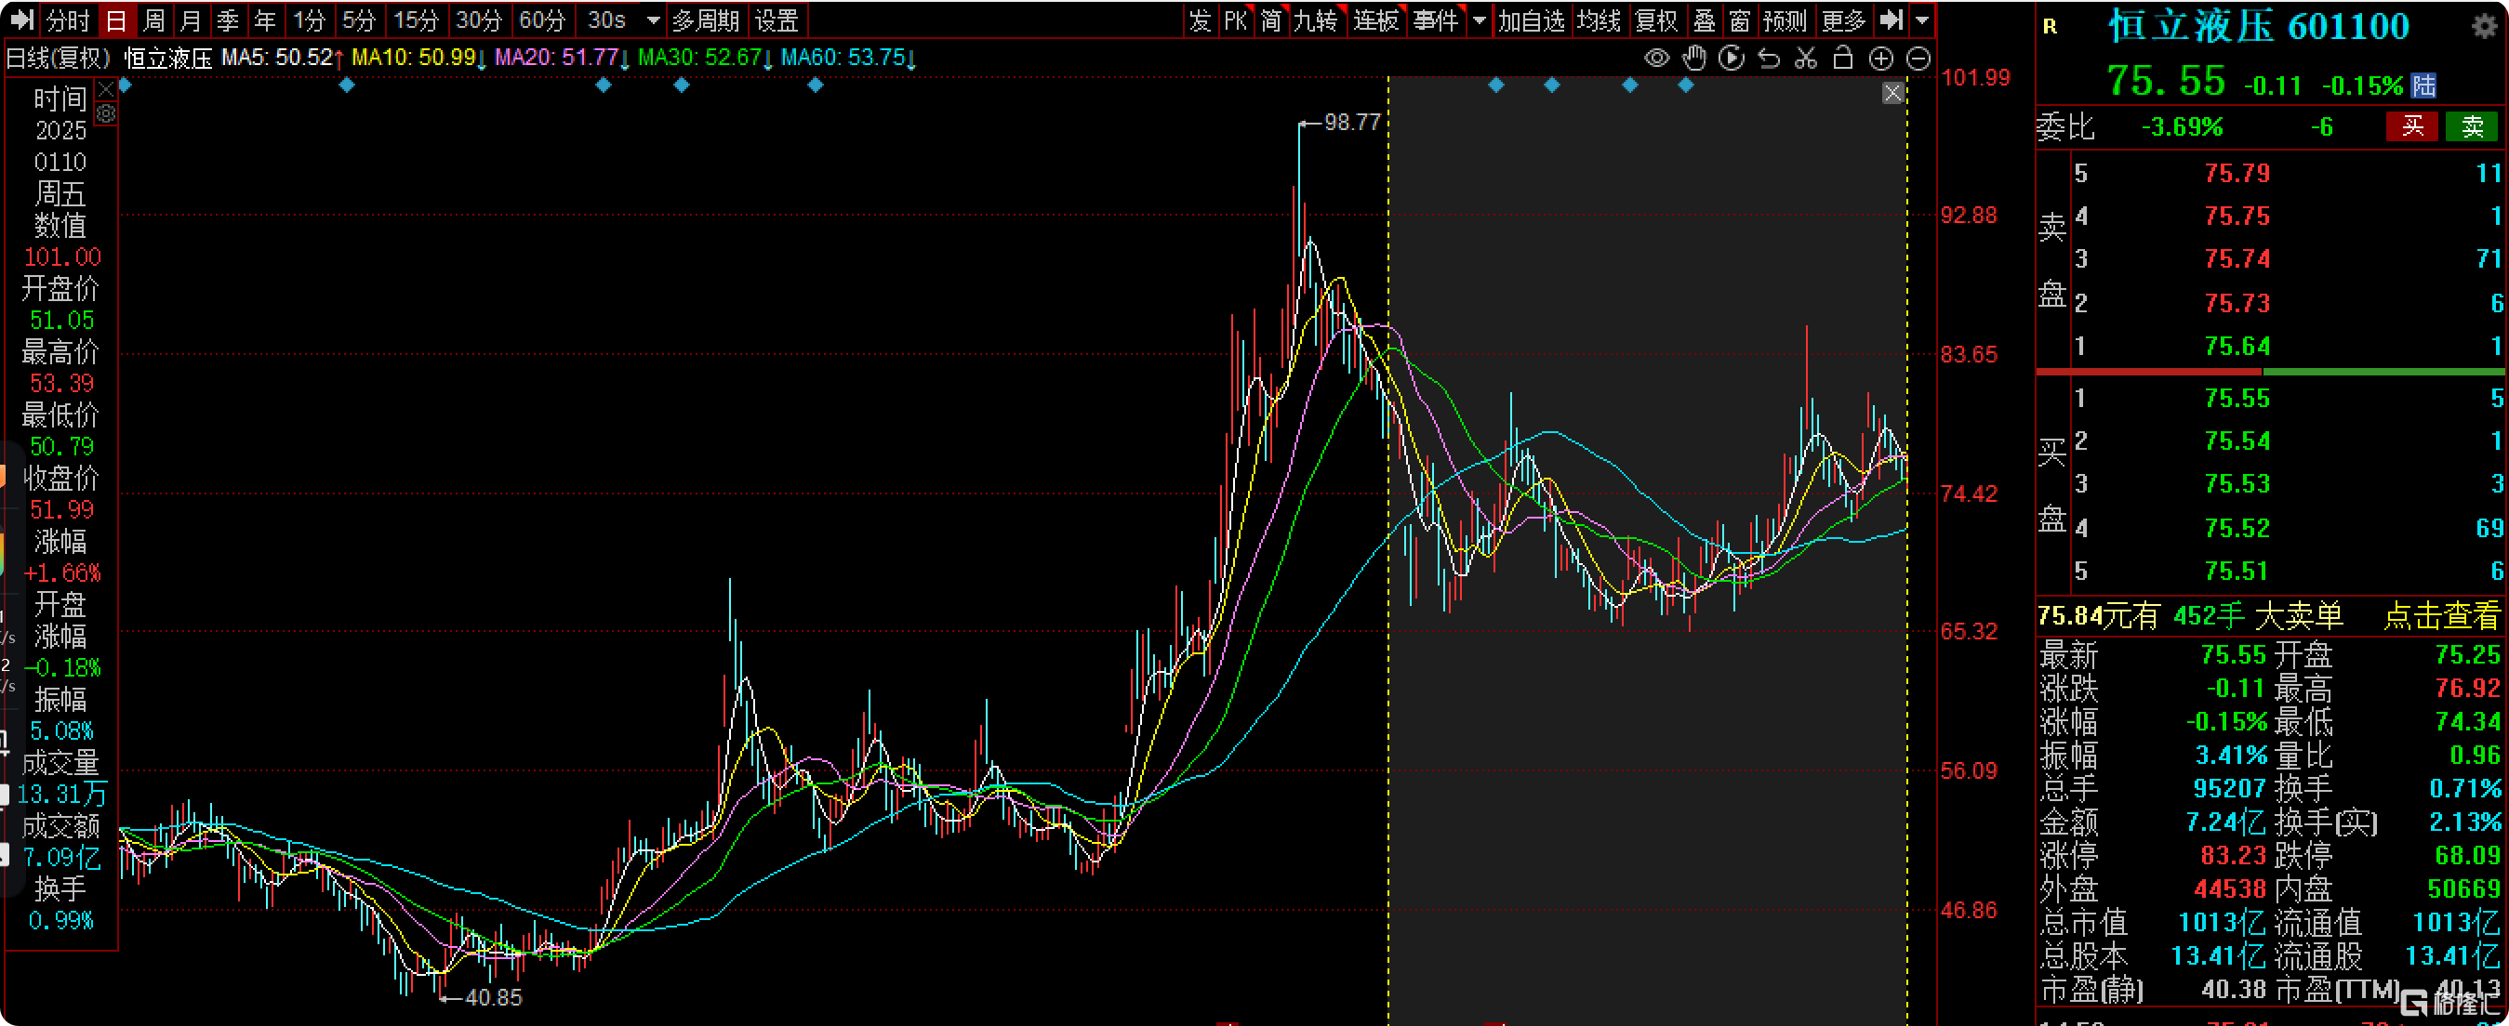Switch to 分时 intraday chart tab
This screenshot has width=2509, height=1026.
click(x=68, y=20)
